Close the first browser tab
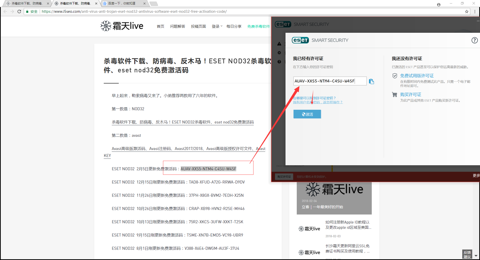 coord(48,3)
